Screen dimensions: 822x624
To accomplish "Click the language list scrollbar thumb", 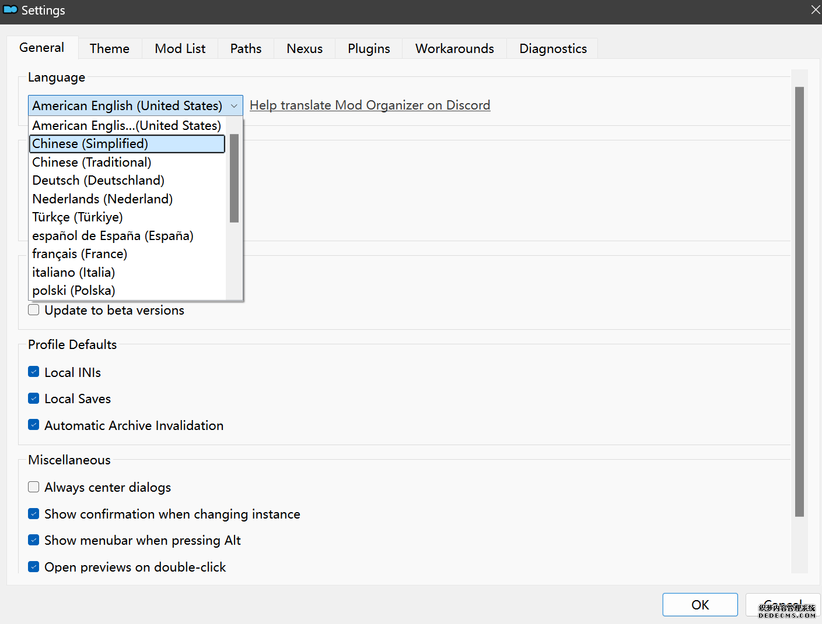I will pyautogui.click(x=234, y=178).
